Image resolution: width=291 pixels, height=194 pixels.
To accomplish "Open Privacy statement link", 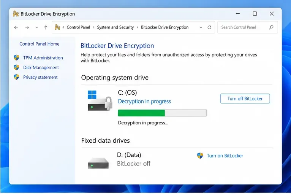I will [x=40, y=77].
